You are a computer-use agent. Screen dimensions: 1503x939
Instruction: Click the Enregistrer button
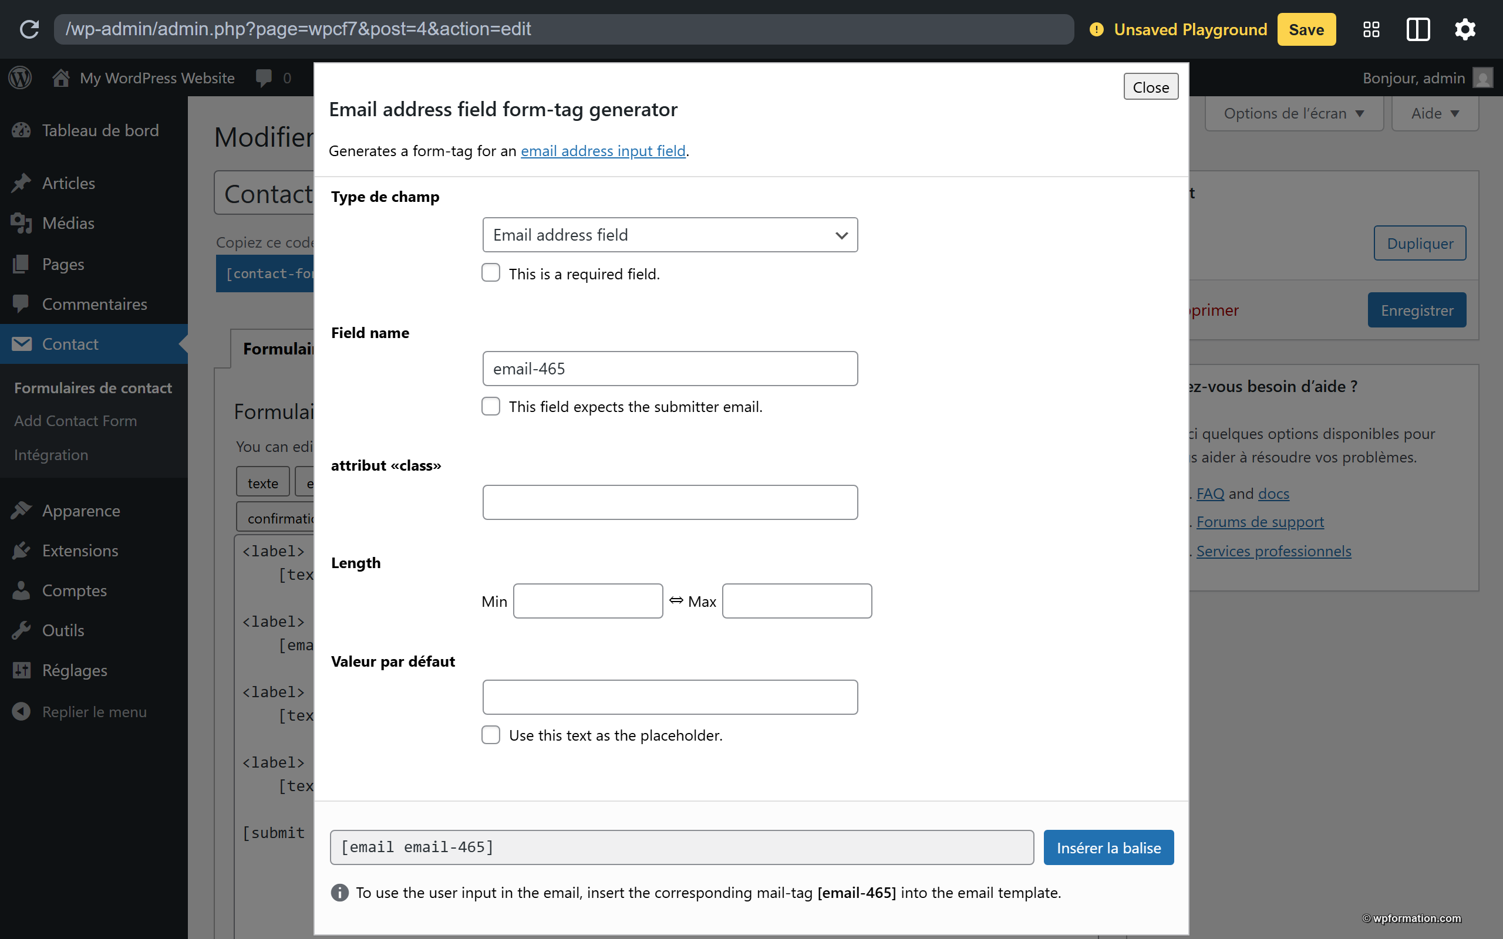(x=1417, y=310)
